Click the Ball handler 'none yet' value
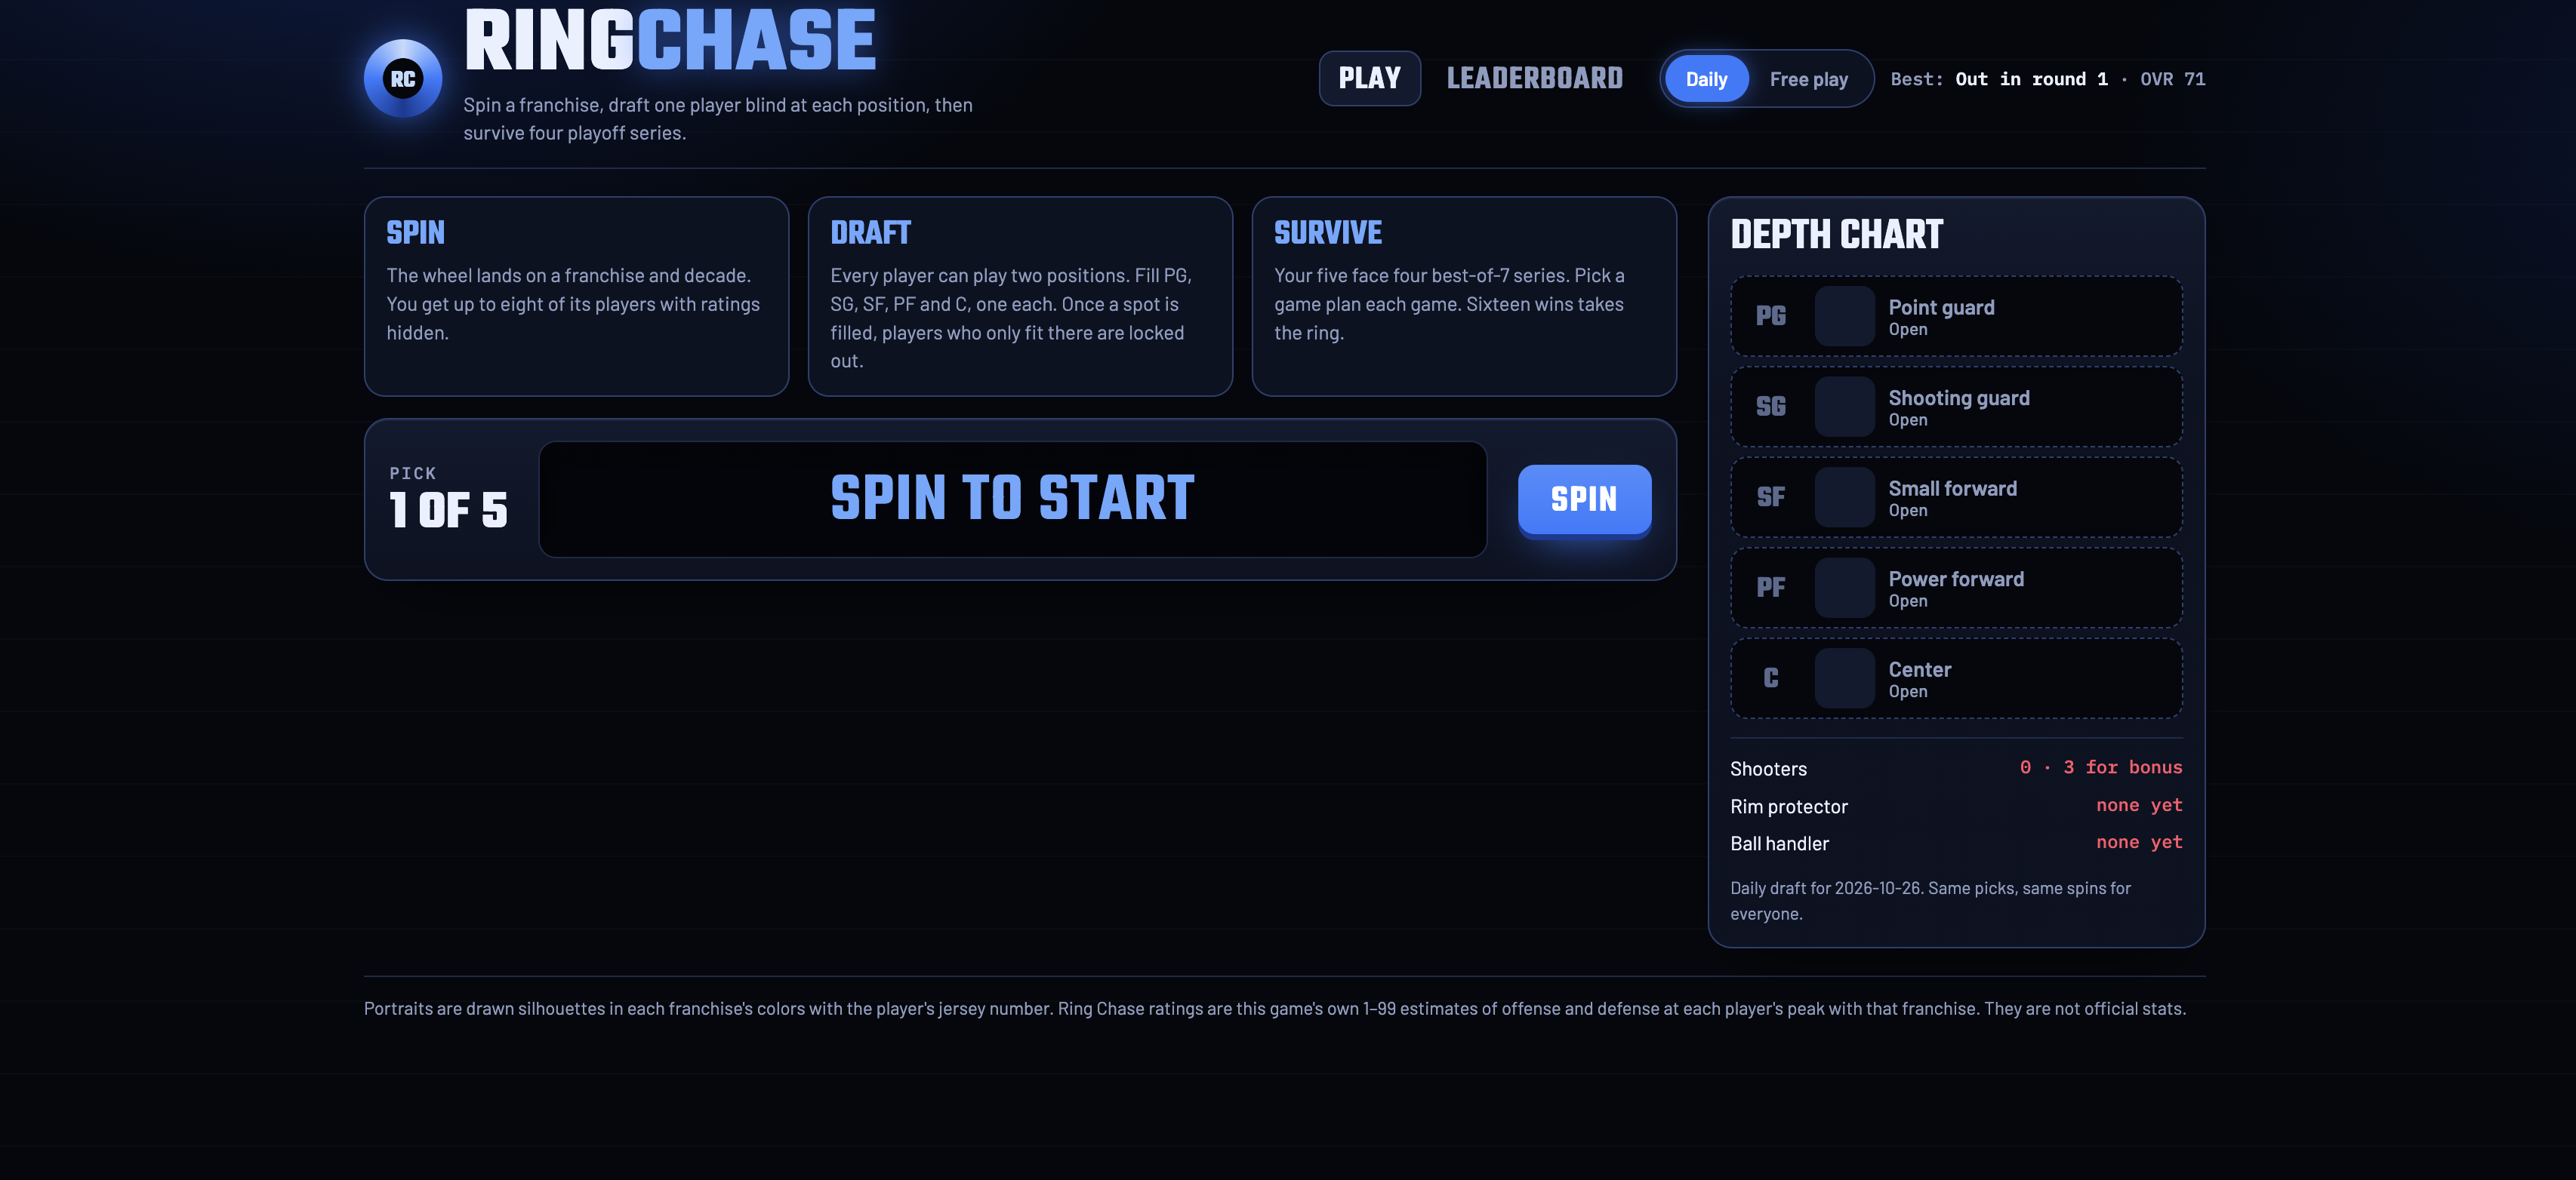The width and height of the screenshot is (2576, 1180). click(x=2139, y=842)
